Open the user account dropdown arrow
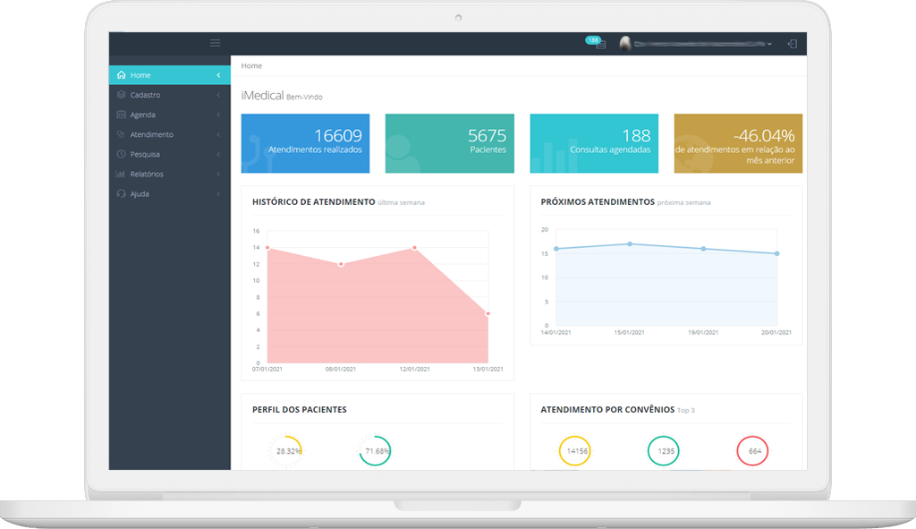This screenshot has width=916, height=529. click(769, 44)
